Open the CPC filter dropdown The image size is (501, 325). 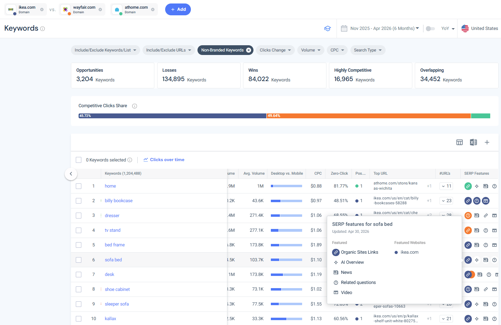tap(337, 50)
